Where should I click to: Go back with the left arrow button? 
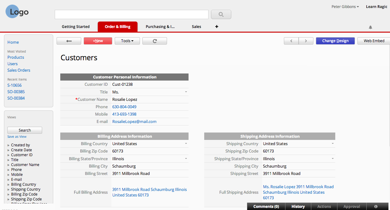[x=69, y=41]
